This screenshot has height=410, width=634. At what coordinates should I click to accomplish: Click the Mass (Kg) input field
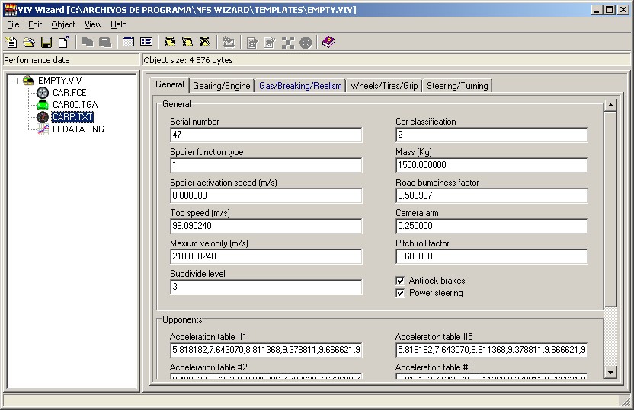click(492, 165)
